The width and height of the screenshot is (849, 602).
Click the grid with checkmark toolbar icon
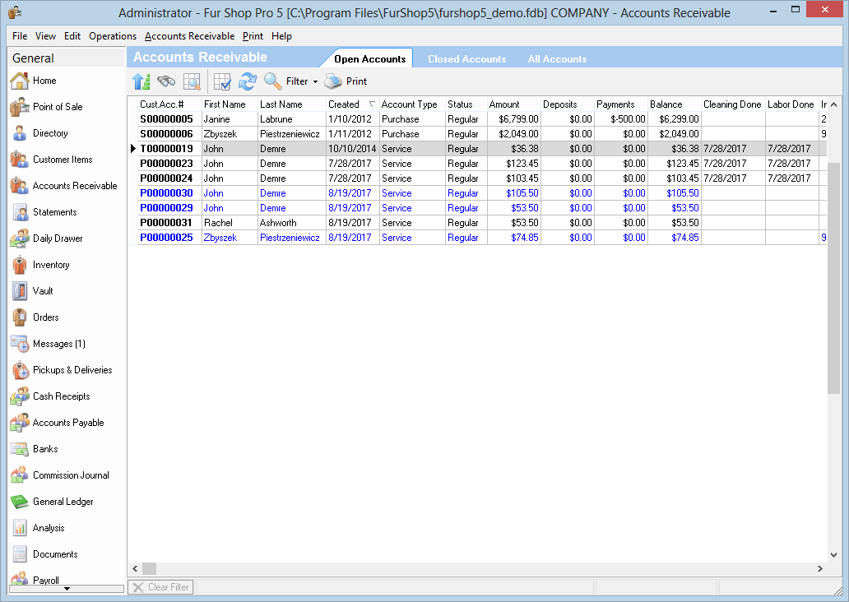click(x=222, y=81)
